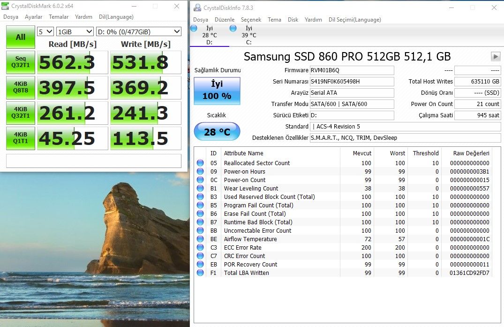Click the next disk arrow button
Viewport: 504px width, 327px height.
(496, 56)
